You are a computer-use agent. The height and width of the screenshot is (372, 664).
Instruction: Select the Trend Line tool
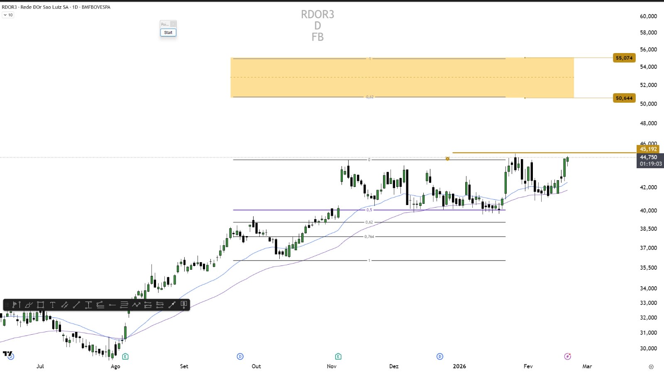[76, 305]
